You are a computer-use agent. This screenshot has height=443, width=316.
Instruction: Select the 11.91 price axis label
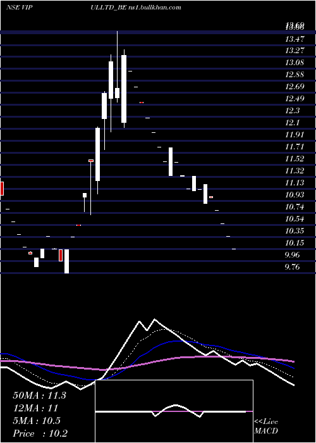(x=295, y=135)
